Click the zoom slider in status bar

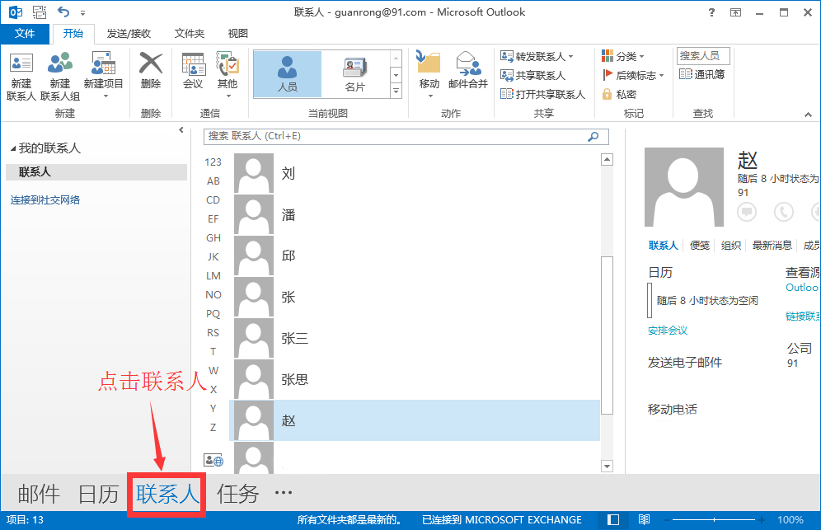tap(714, 519)
